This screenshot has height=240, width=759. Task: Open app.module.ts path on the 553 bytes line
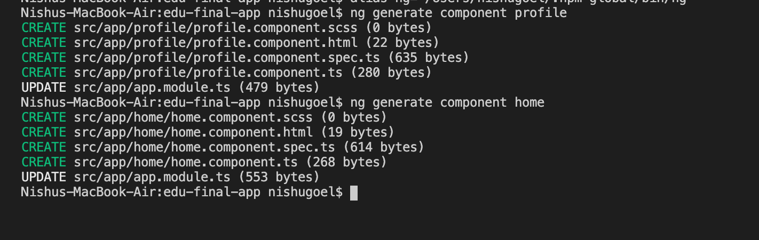click(x=152, y=177)
